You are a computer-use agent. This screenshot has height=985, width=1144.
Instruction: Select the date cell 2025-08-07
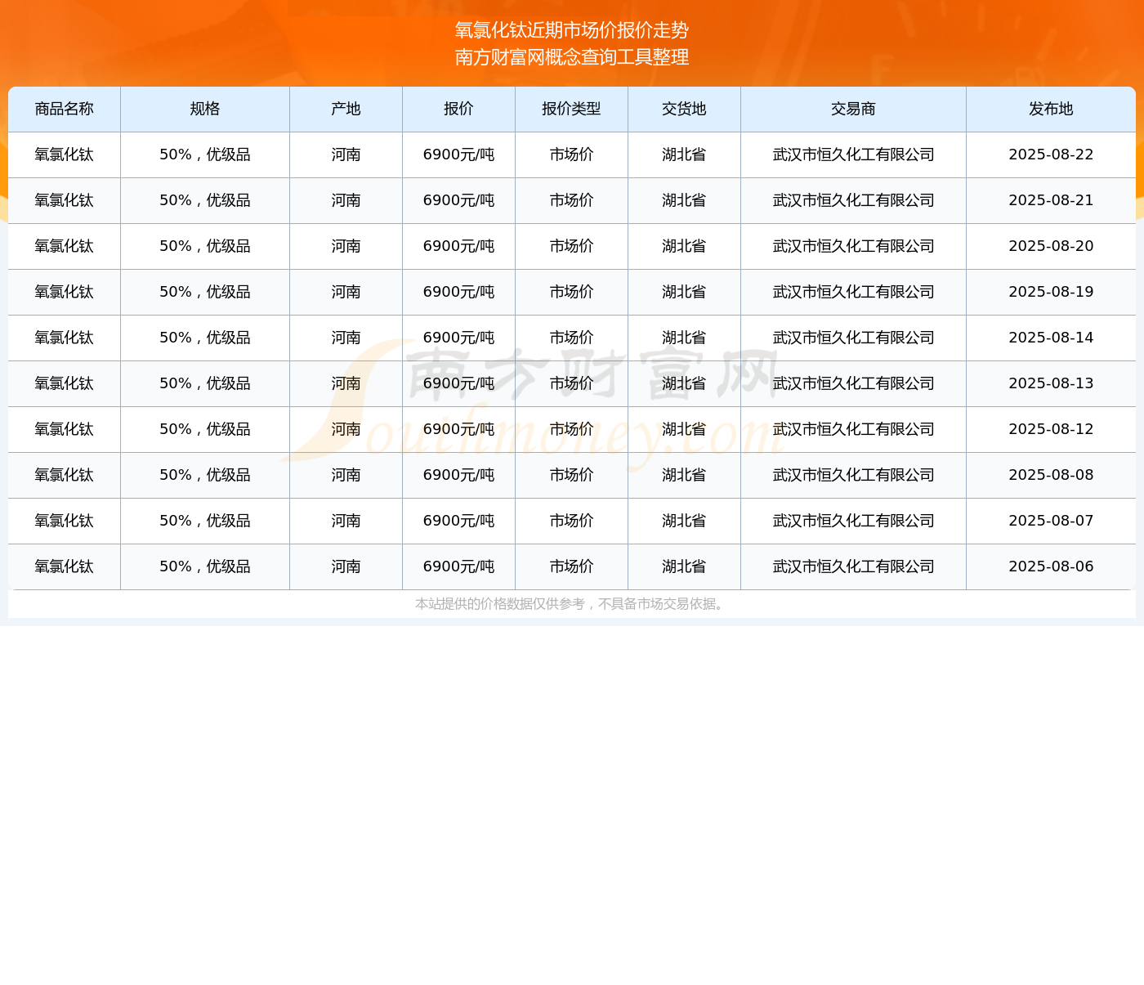(x=1051, y=521)
